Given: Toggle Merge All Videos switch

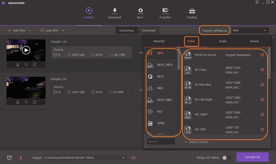Looking at the screenshot, I should click(227, 158).
